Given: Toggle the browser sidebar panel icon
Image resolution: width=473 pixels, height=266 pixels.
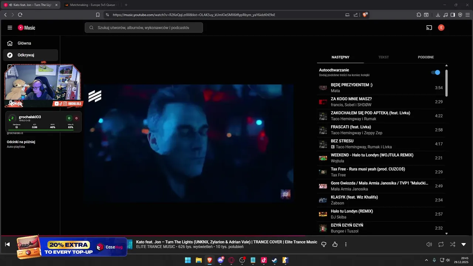Looking at the screenshot, I should click(453, 15).
